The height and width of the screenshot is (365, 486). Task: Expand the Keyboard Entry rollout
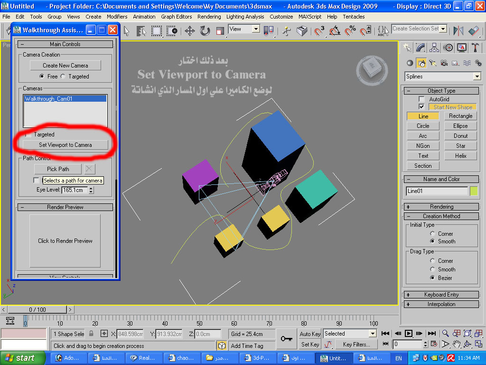point(441,295)
